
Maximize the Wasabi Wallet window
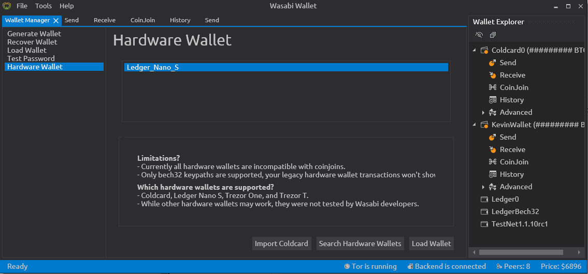click(568, 6)
